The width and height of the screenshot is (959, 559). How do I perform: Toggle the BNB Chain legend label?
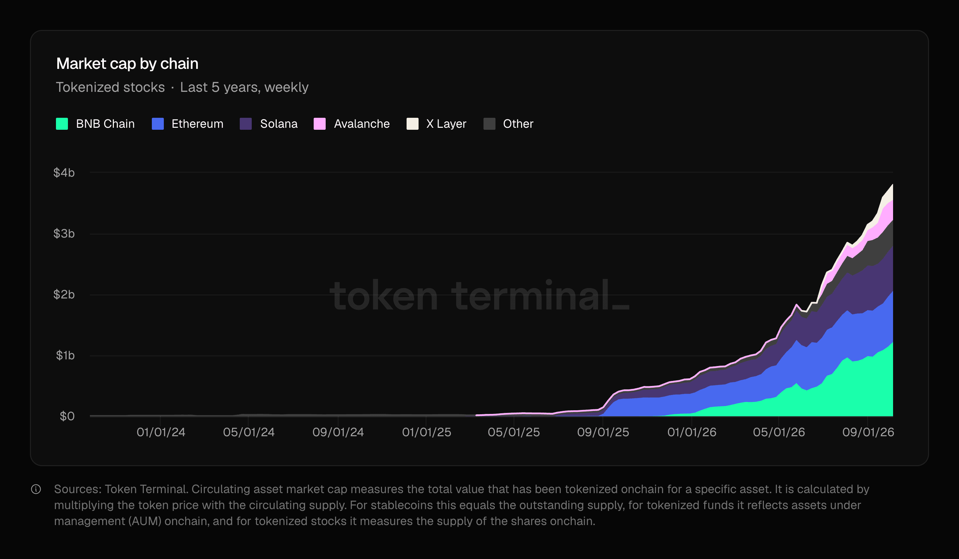point(106,124)
